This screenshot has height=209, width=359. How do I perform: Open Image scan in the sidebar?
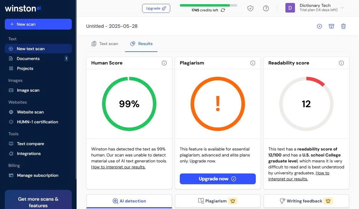point(38,90)
